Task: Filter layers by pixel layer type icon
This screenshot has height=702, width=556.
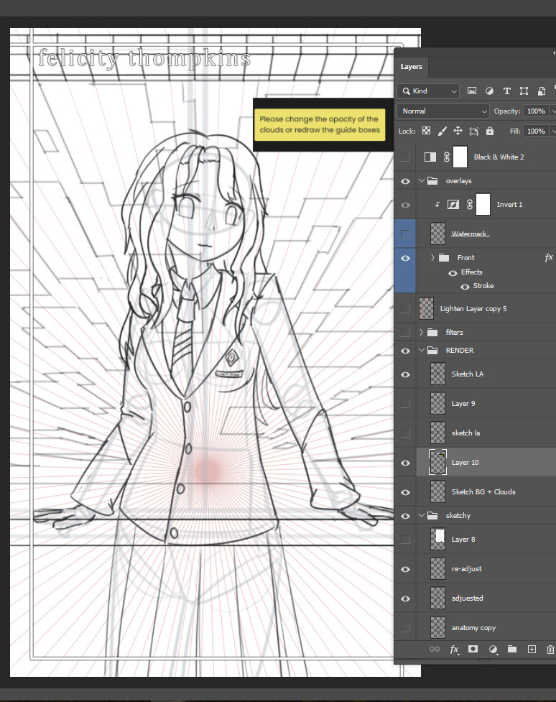Action: click(x=472, y=91)
